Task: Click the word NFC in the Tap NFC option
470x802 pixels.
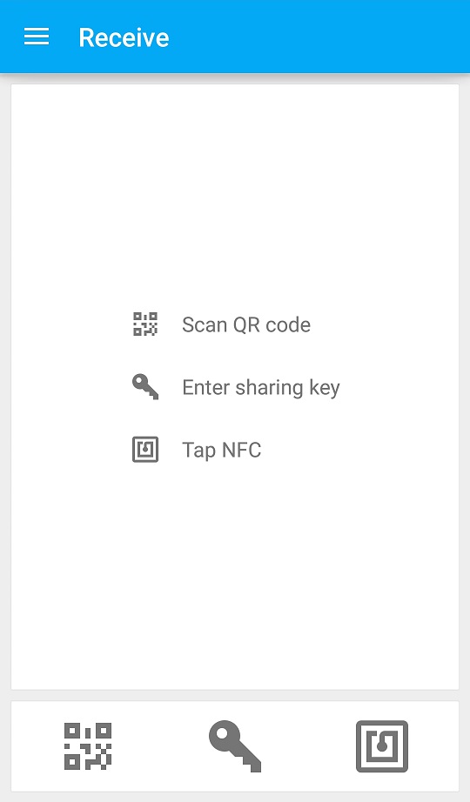Action: click(x=242, y=450)
